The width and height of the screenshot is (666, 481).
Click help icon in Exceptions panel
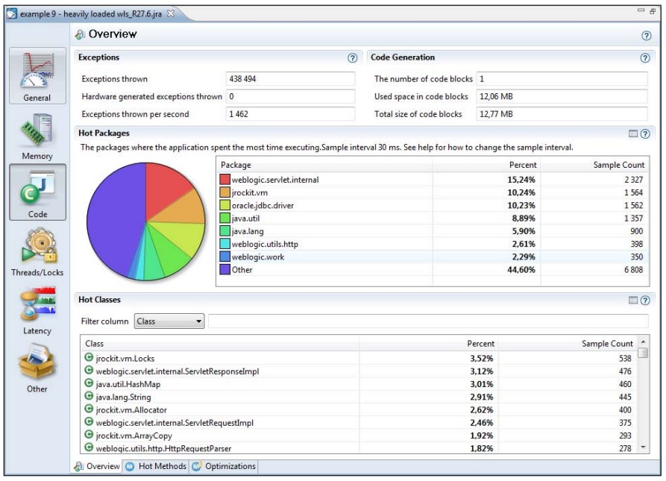(x=352, y=58)
